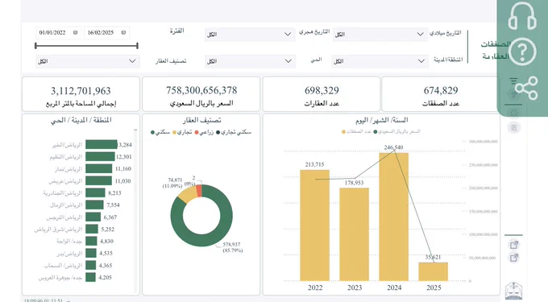Click the donut chart title تصنيف العقار
Viewport: 548px width, 302px height.
(x=201, y=120)
